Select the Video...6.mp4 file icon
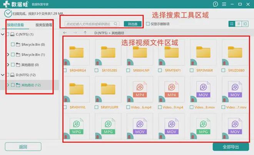254x155 pixels. pyautogui.click(x=140, y=89)
